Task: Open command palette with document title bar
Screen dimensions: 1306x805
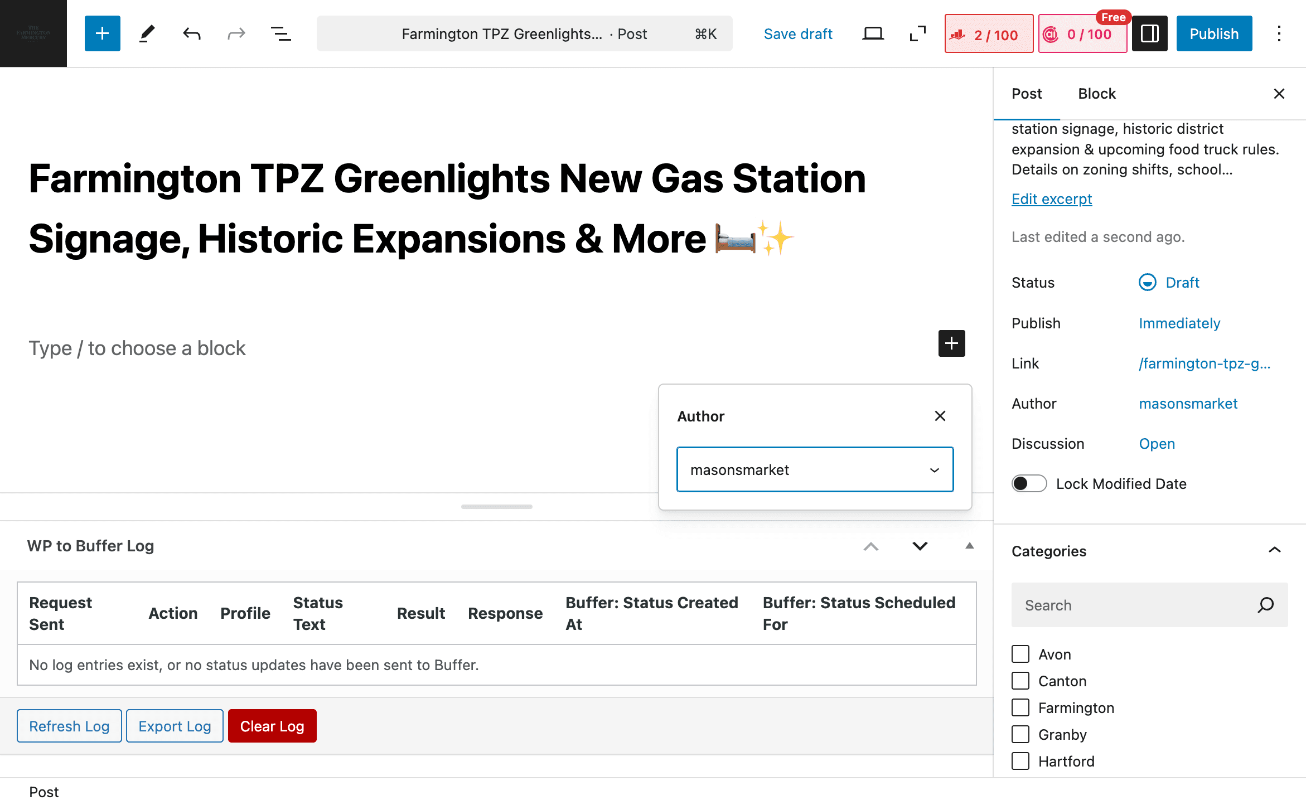Action: 525,33
